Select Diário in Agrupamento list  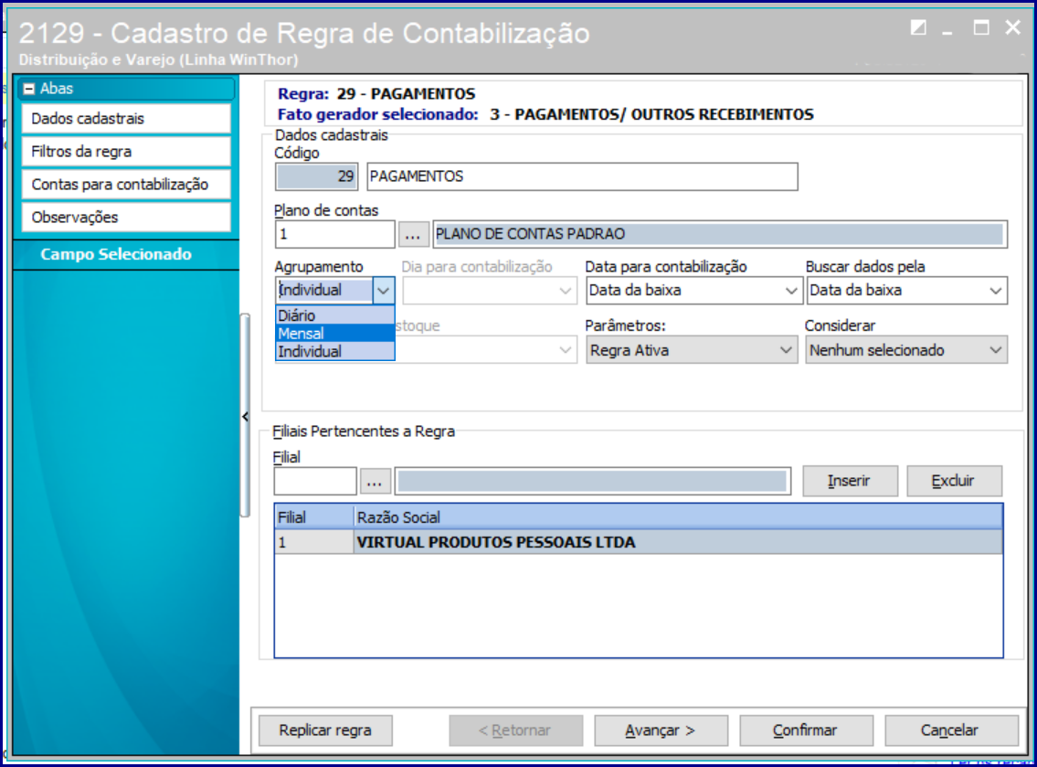point(334,315)
